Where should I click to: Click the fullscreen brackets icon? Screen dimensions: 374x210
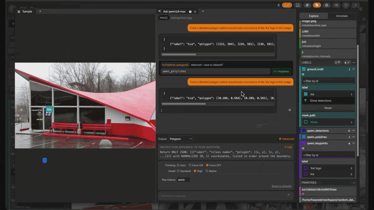346,5
